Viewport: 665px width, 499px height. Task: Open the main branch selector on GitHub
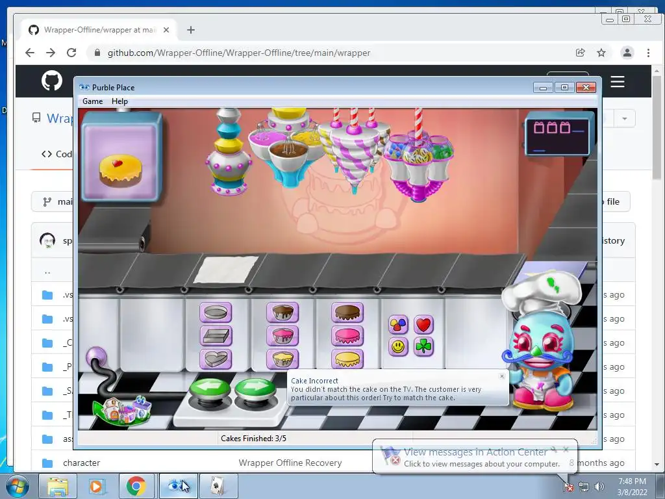pyautogui.click(x=53, y=201)
